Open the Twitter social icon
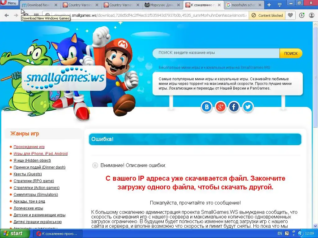Screen dimensions: 318x238 click(248, 107)
